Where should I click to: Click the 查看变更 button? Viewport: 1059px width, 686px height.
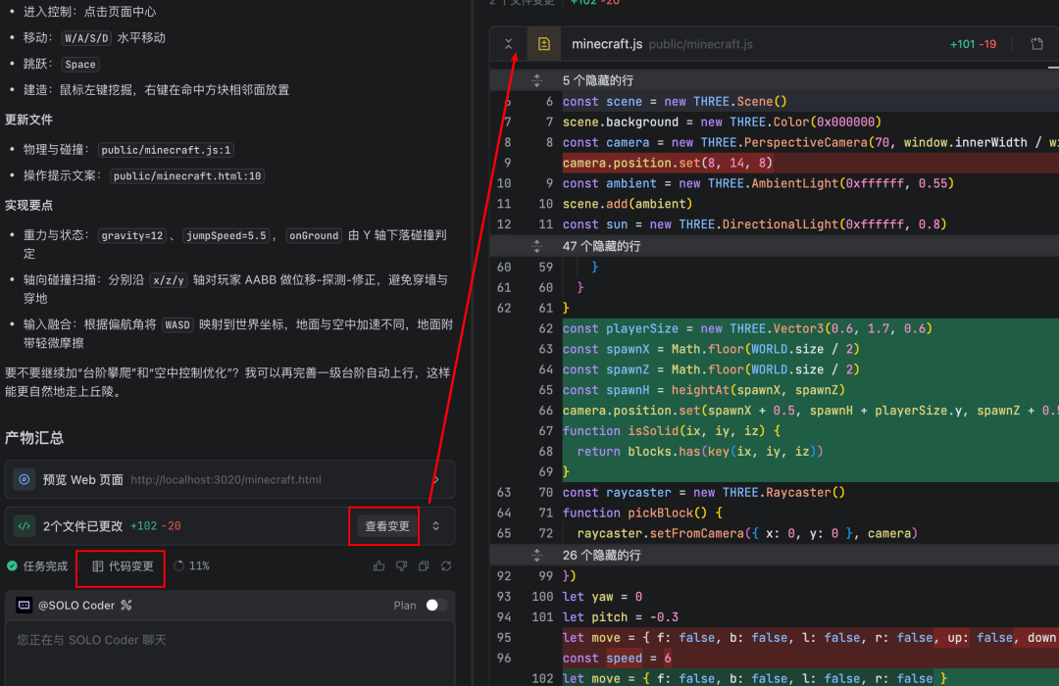387,526
